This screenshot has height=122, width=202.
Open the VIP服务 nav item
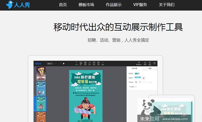(x=140, y=5)
